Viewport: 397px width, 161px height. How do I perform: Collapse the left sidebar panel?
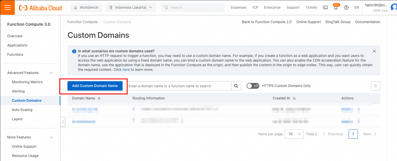pyautogui.click(x=63, y=121)
